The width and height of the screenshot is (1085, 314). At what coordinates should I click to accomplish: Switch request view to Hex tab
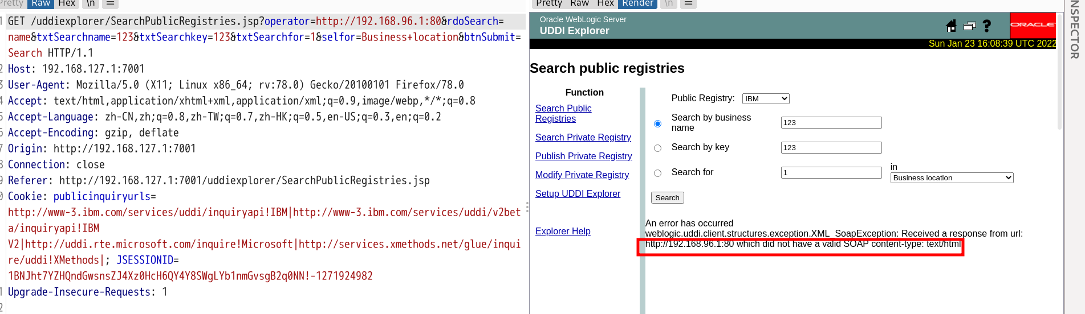click(67, 3)
